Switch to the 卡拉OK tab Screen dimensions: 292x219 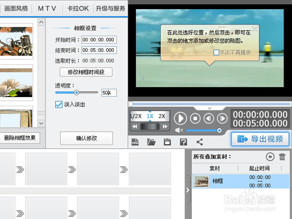click(x=78, y=8)
